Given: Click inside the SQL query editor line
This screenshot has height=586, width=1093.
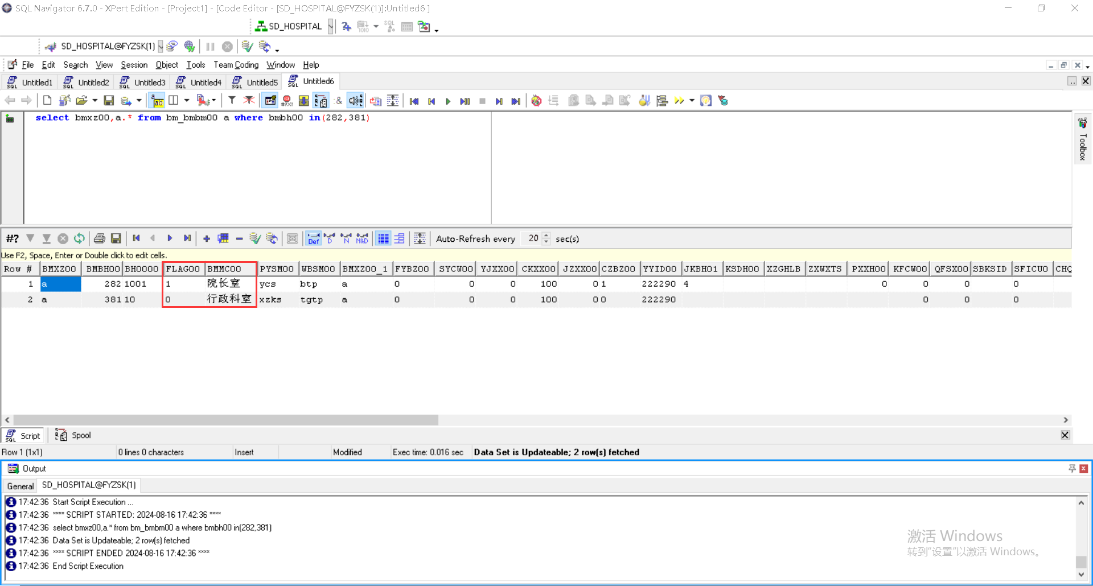Looking at the screenshot, I should point(203,118).
